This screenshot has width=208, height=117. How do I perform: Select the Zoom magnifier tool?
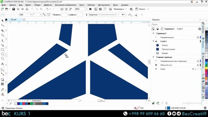pos(2,35)
